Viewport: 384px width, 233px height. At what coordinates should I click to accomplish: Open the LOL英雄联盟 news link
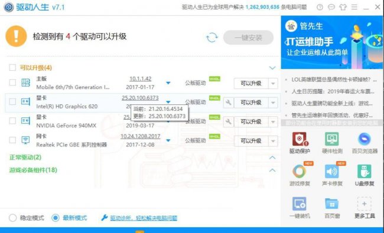pyautogui.click(x=334, y=80)
